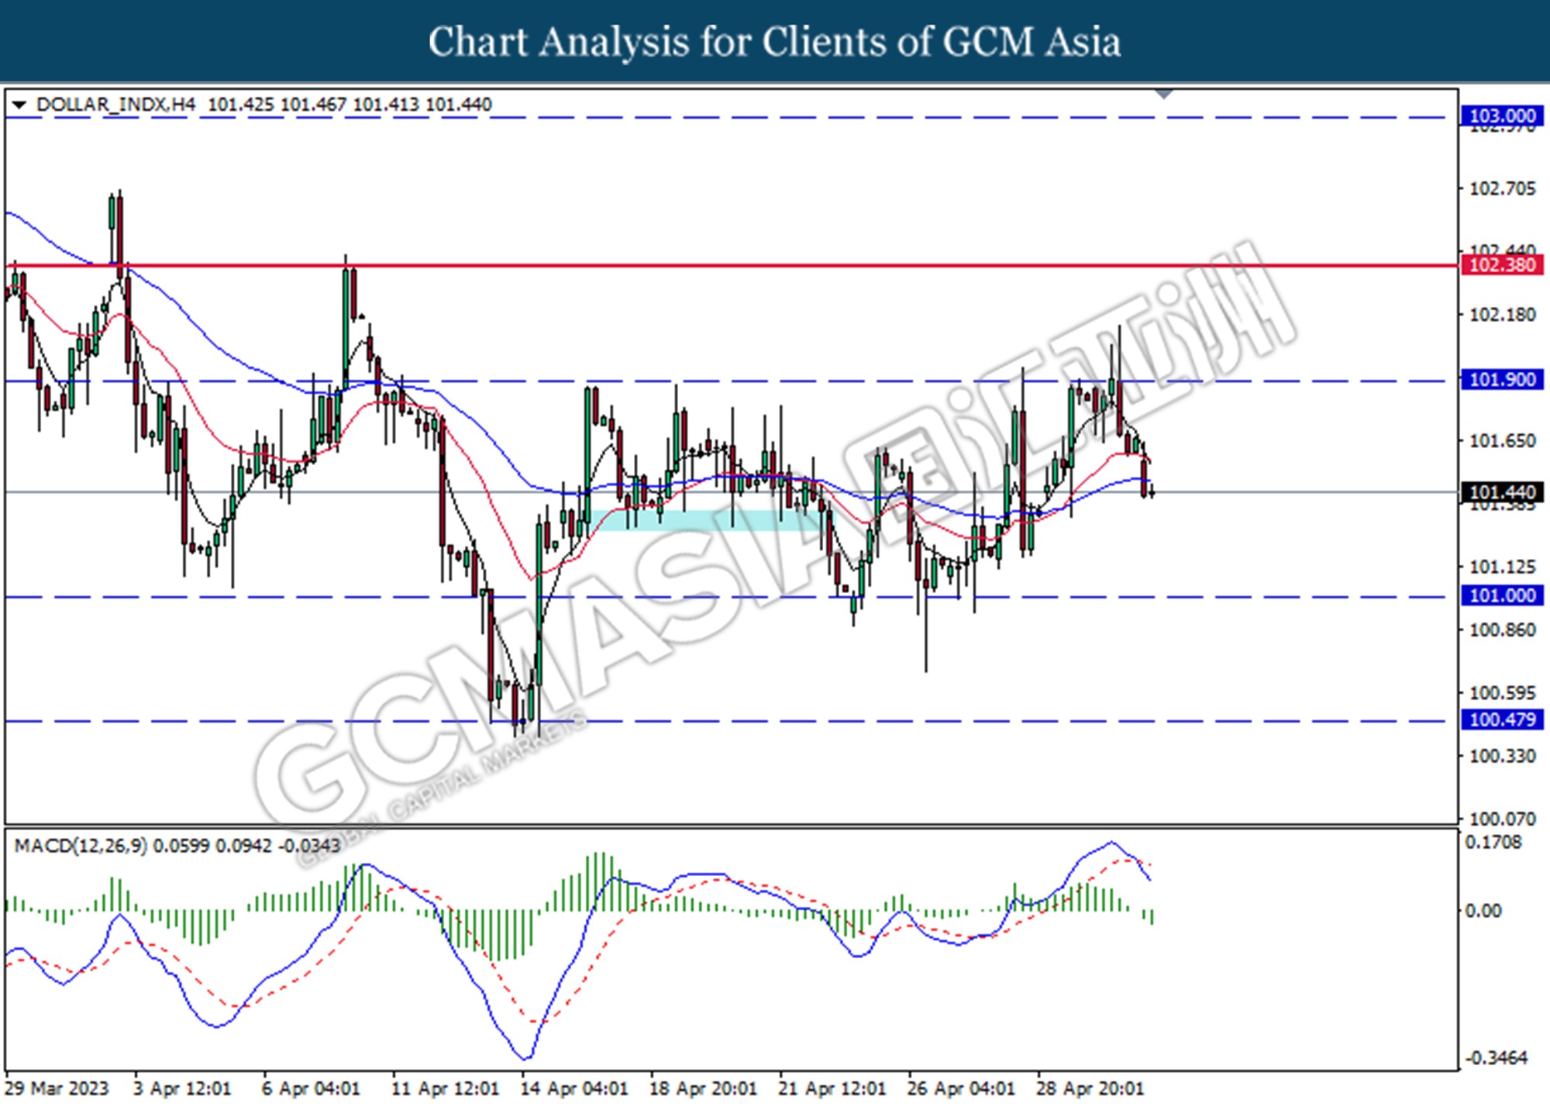The image size is (1550, 1107).
Task: Click the 102.705 price scale value
Action: [x=1502, y=189]
